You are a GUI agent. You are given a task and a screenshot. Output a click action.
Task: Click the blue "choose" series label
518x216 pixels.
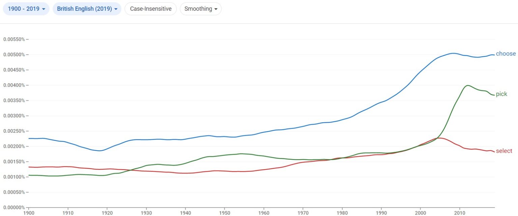[x=506, y=54]
